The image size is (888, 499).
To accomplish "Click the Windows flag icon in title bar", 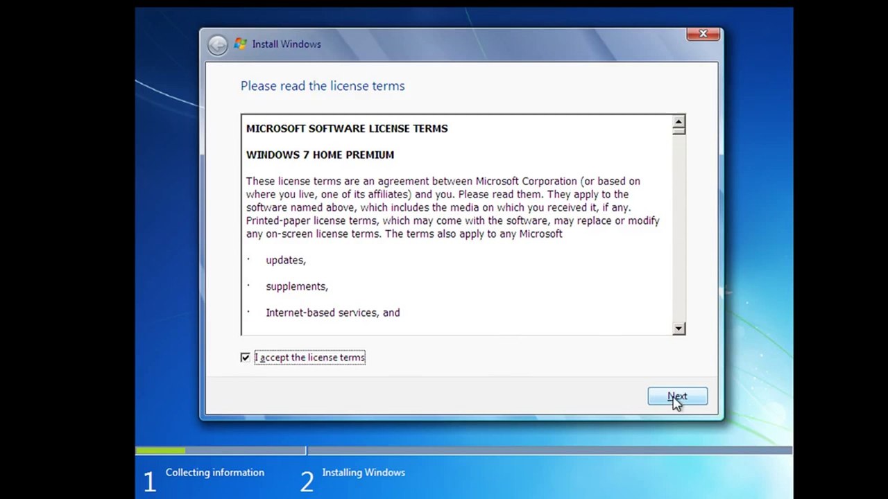I will point(240,44).
